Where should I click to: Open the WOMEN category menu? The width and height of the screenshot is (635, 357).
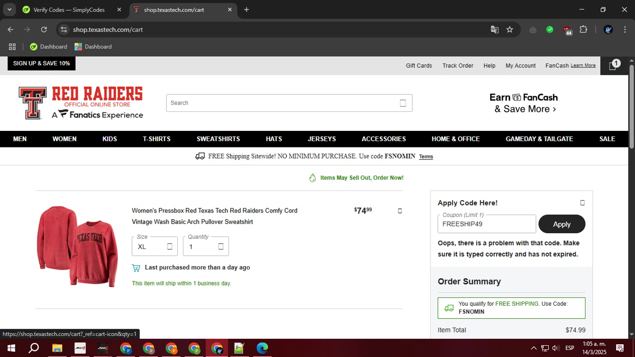click(x=64, y=139)
